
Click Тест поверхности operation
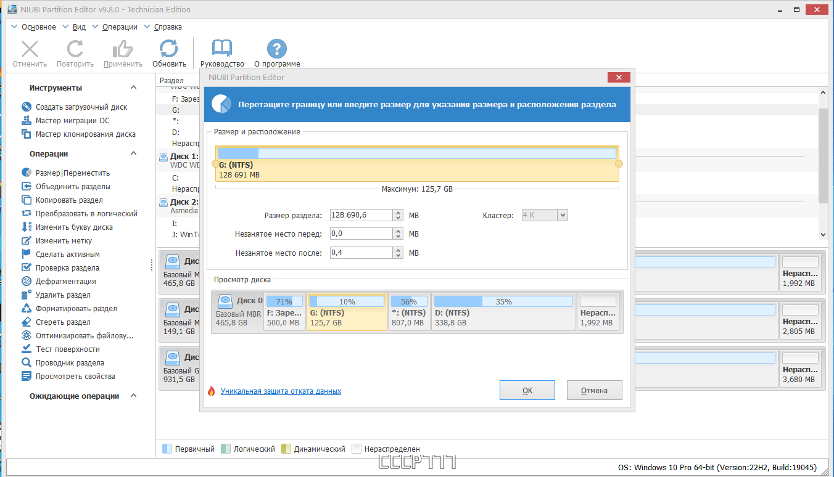pyautogui.click(x=60, y=349)
